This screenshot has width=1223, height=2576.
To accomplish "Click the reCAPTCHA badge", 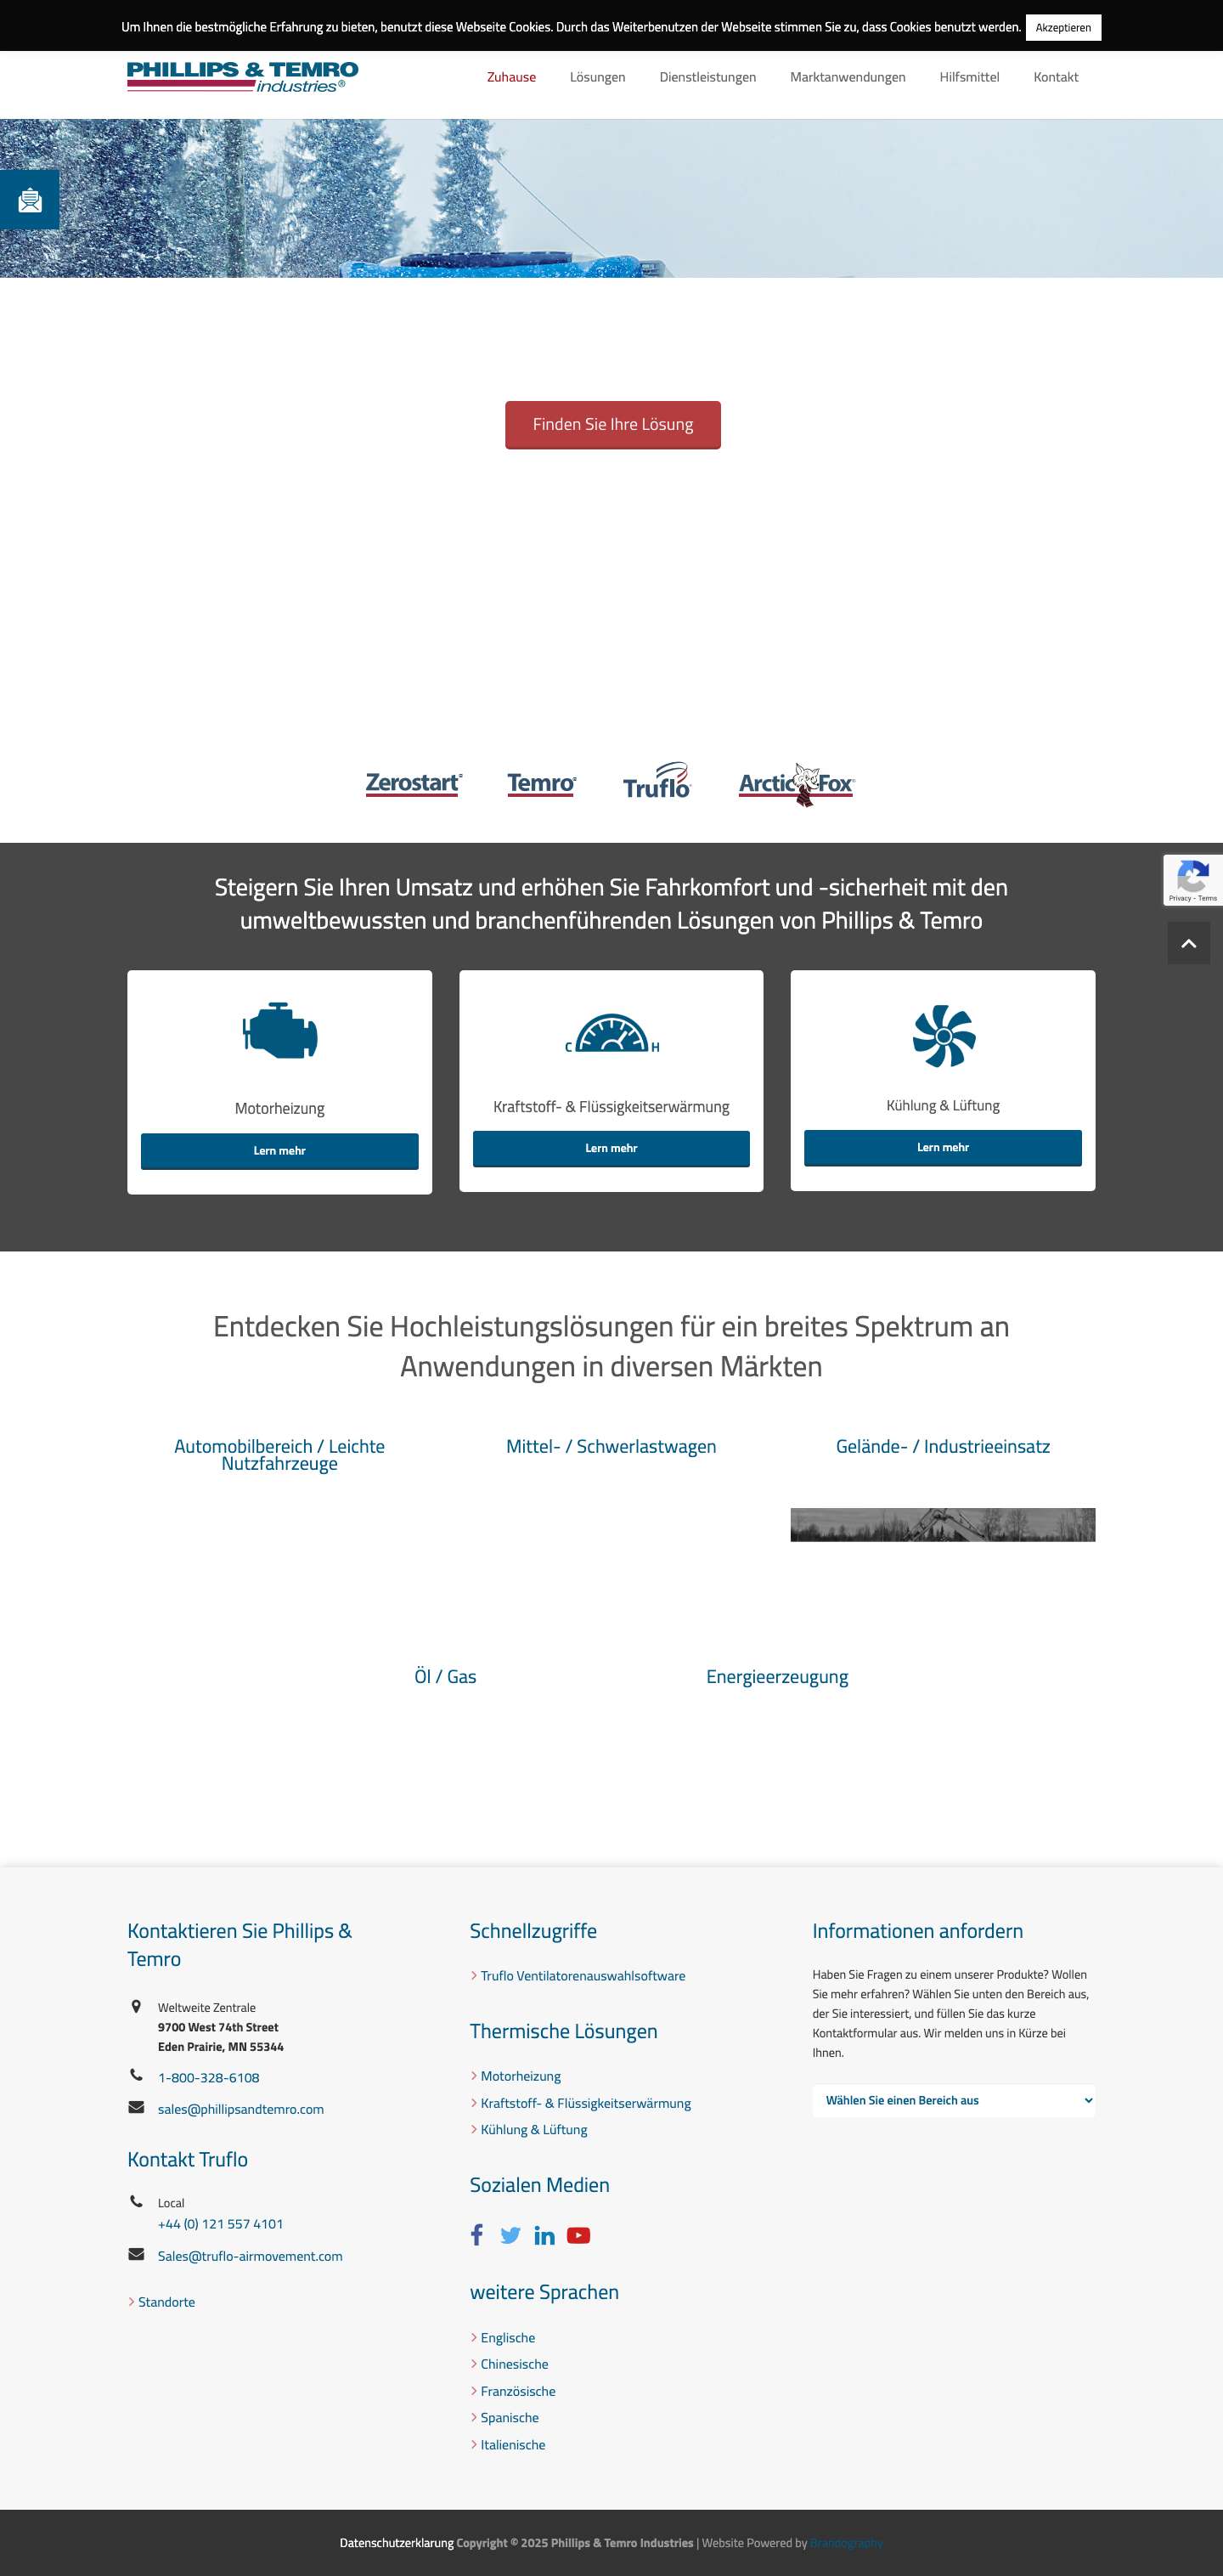I will (x=1192, y=880).
